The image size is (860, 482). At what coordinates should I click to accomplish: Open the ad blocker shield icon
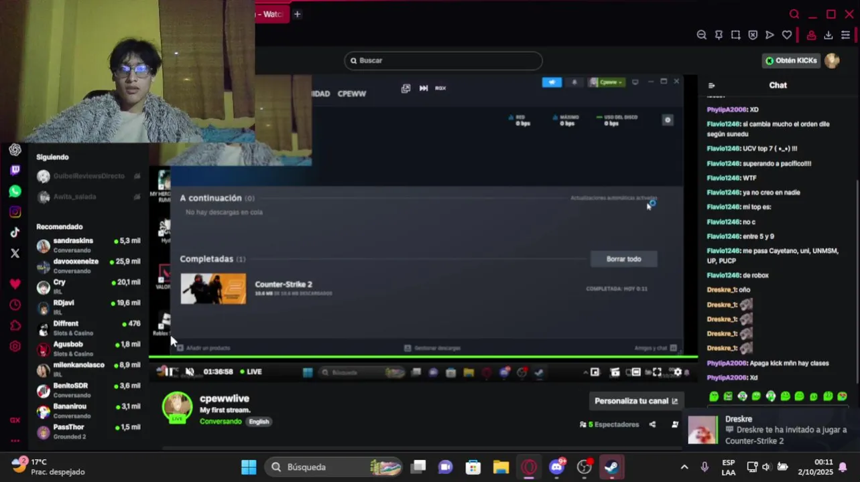(x=753, y=35)
